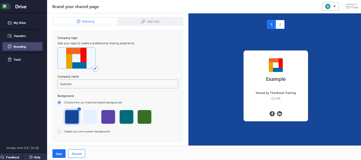
Task: Click the B account avatar
Action: click(328, 6)
